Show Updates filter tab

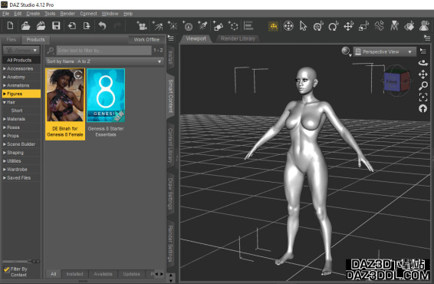point(131,274)
